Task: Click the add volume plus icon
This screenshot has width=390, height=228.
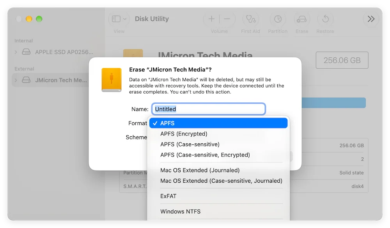Action: pos(211,19)
